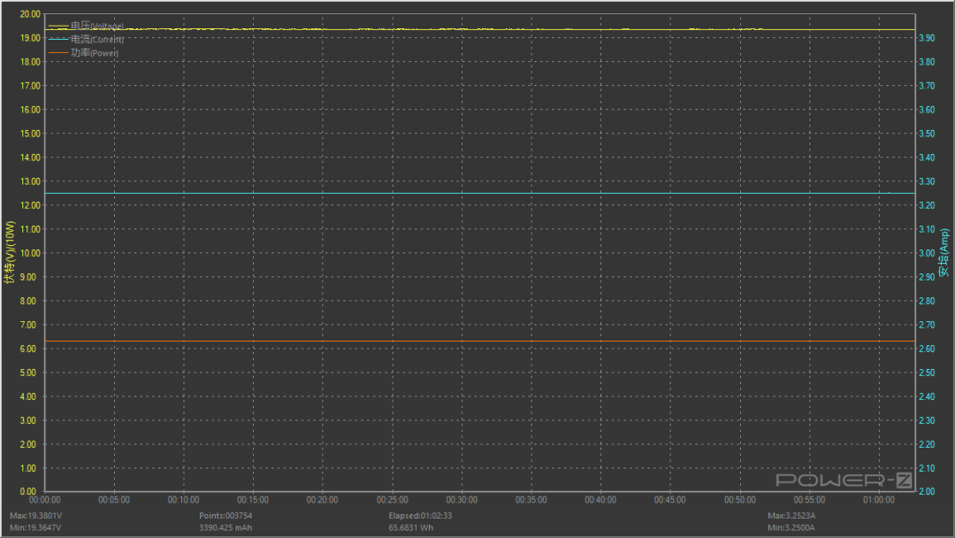Click the Power legend entry

point(84,53)
